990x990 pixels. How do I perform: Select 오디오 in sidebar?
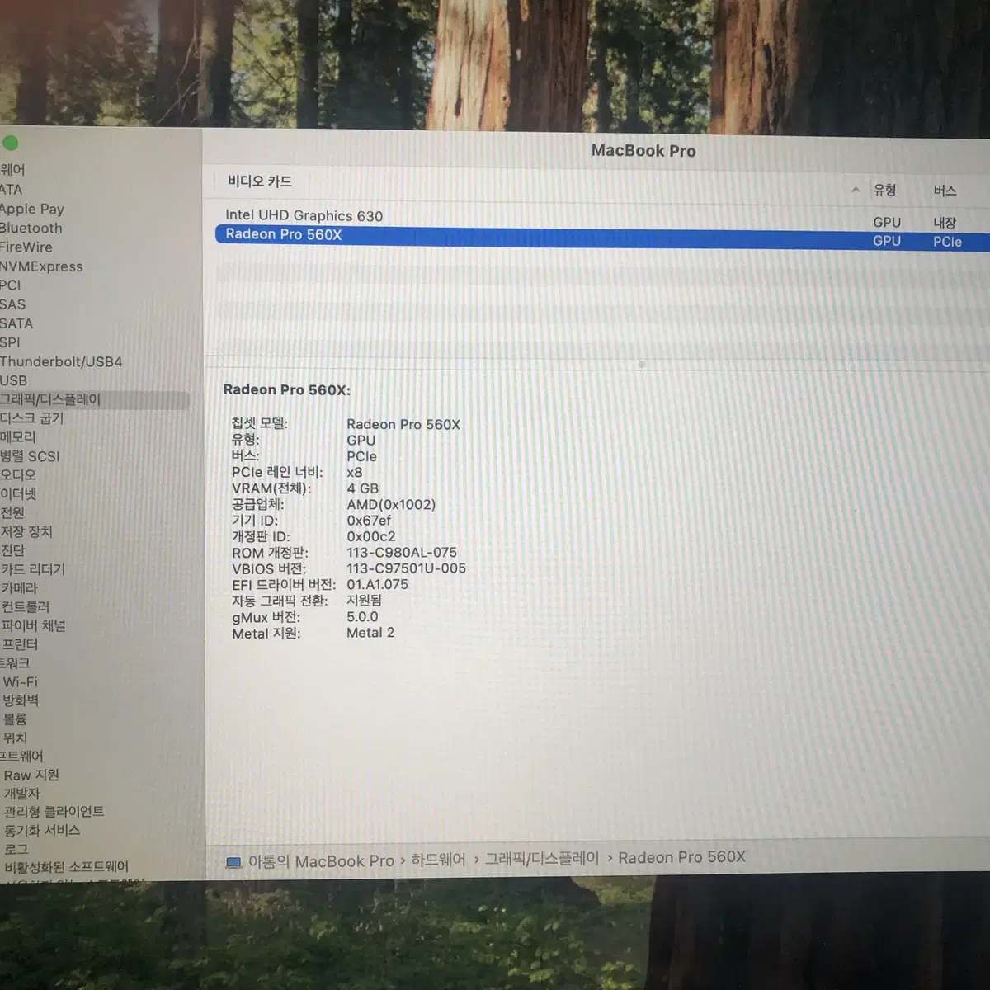[x=18, y=475]
